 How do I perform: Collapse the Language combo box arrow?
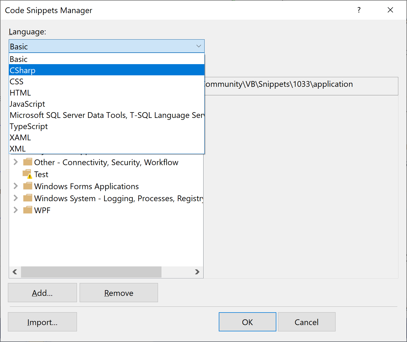[199, 46]
